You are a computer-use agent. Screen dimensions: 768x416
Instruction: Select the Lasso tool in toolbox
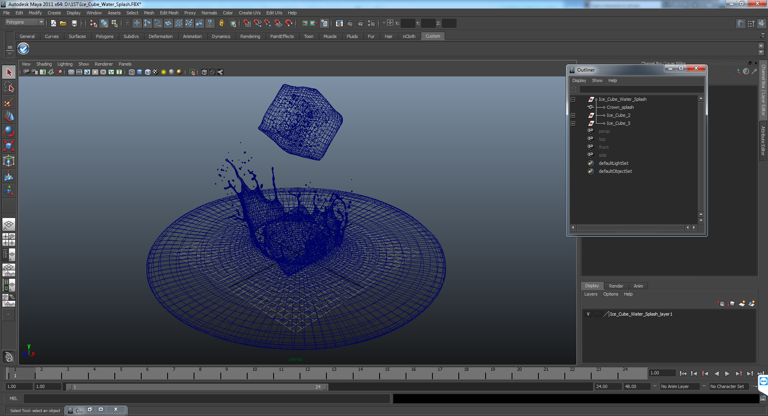click(9, 87)
